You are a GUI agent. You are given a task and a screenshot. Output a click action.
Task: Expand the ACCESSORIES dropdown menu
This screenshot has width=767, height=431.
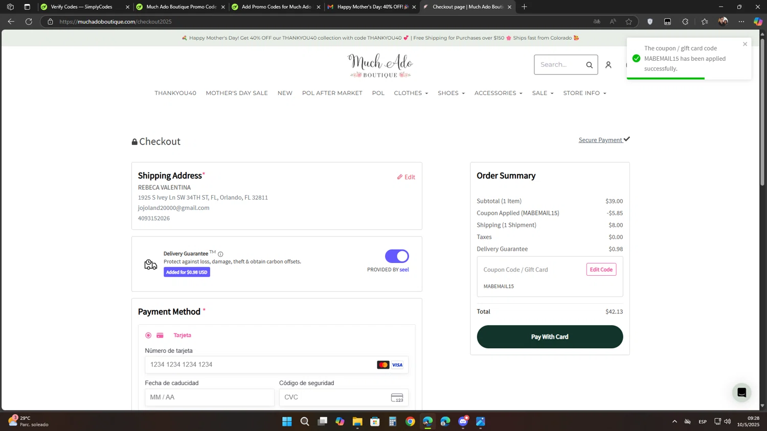tap(498, 93)
